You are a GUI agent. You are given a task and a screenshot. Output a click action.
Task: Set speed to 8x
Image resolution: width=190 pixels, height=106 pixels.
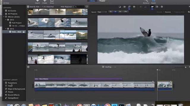[x=120, y=12]
